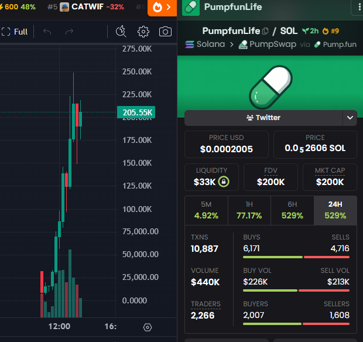Click the 600 48% ticker entry
Screen dimensions: 363x342
tap(18, 7)
